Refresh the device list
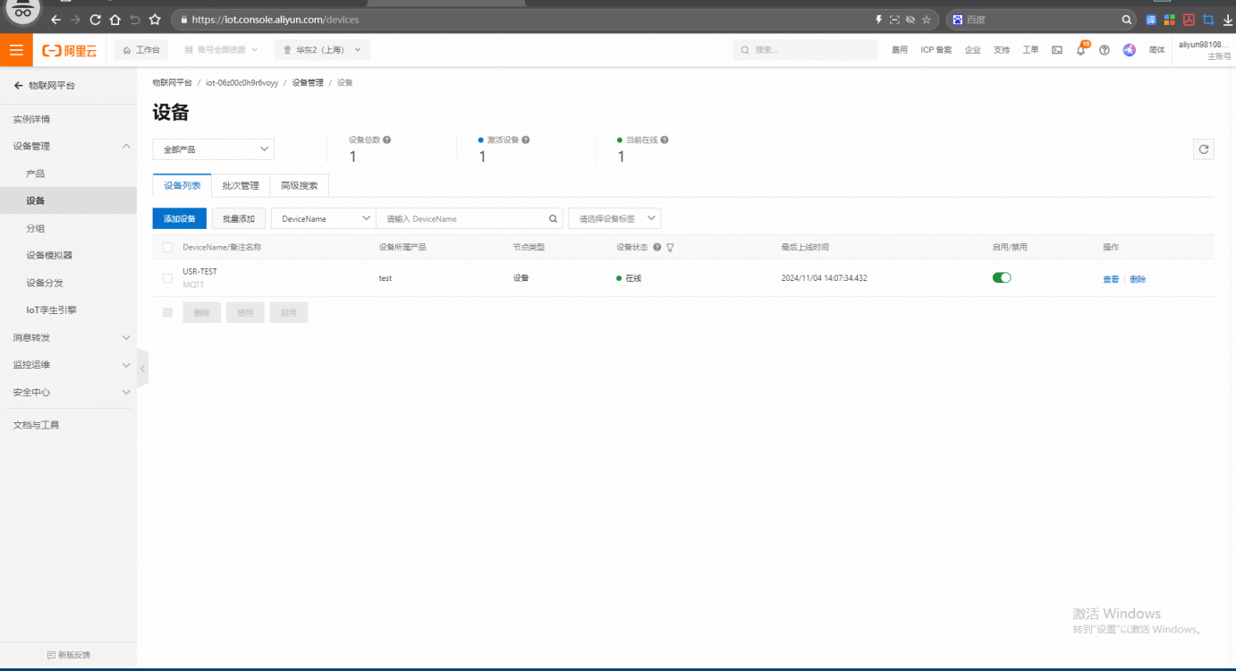Viewport: 1236px width, 671px height. point(1204,149)
